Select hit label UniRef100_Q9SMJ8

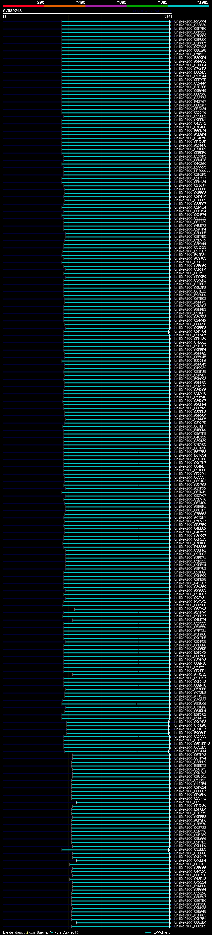pyautogui.click(x=190, y=372)
